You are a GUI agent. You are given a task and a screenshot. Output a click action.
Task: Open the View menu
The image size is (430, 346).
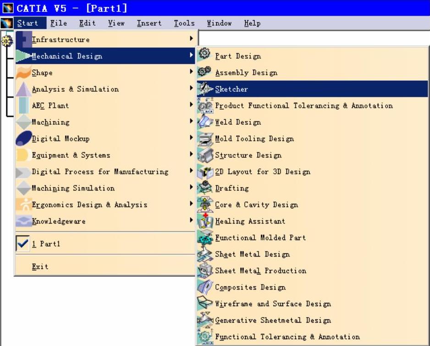[116, 23]
